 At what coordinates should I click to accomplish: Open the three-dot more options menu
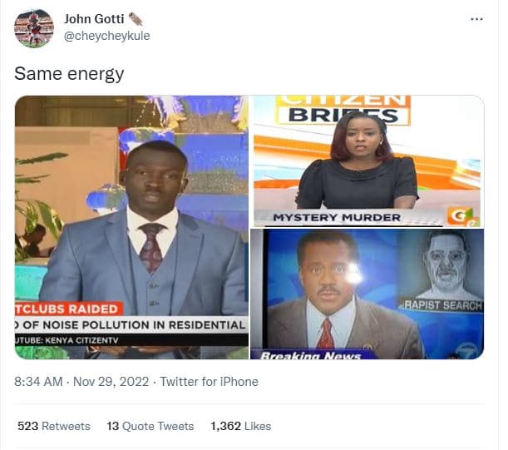coord(476,19)
